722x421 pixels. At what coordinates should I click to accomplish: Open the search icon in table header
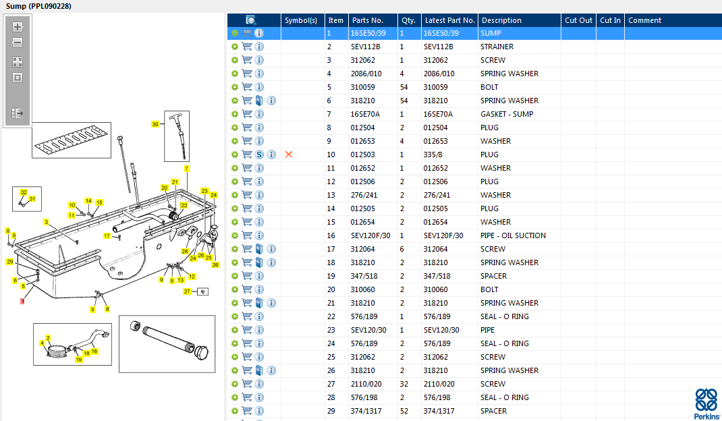click(x=250, y=20)
